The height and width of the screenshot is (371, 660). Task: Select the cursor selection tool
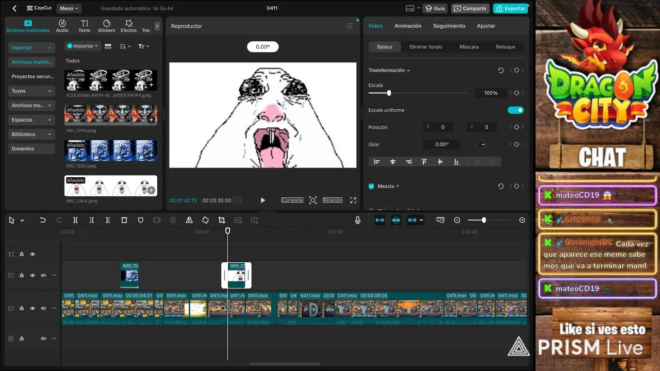click(x=12, y=220)
